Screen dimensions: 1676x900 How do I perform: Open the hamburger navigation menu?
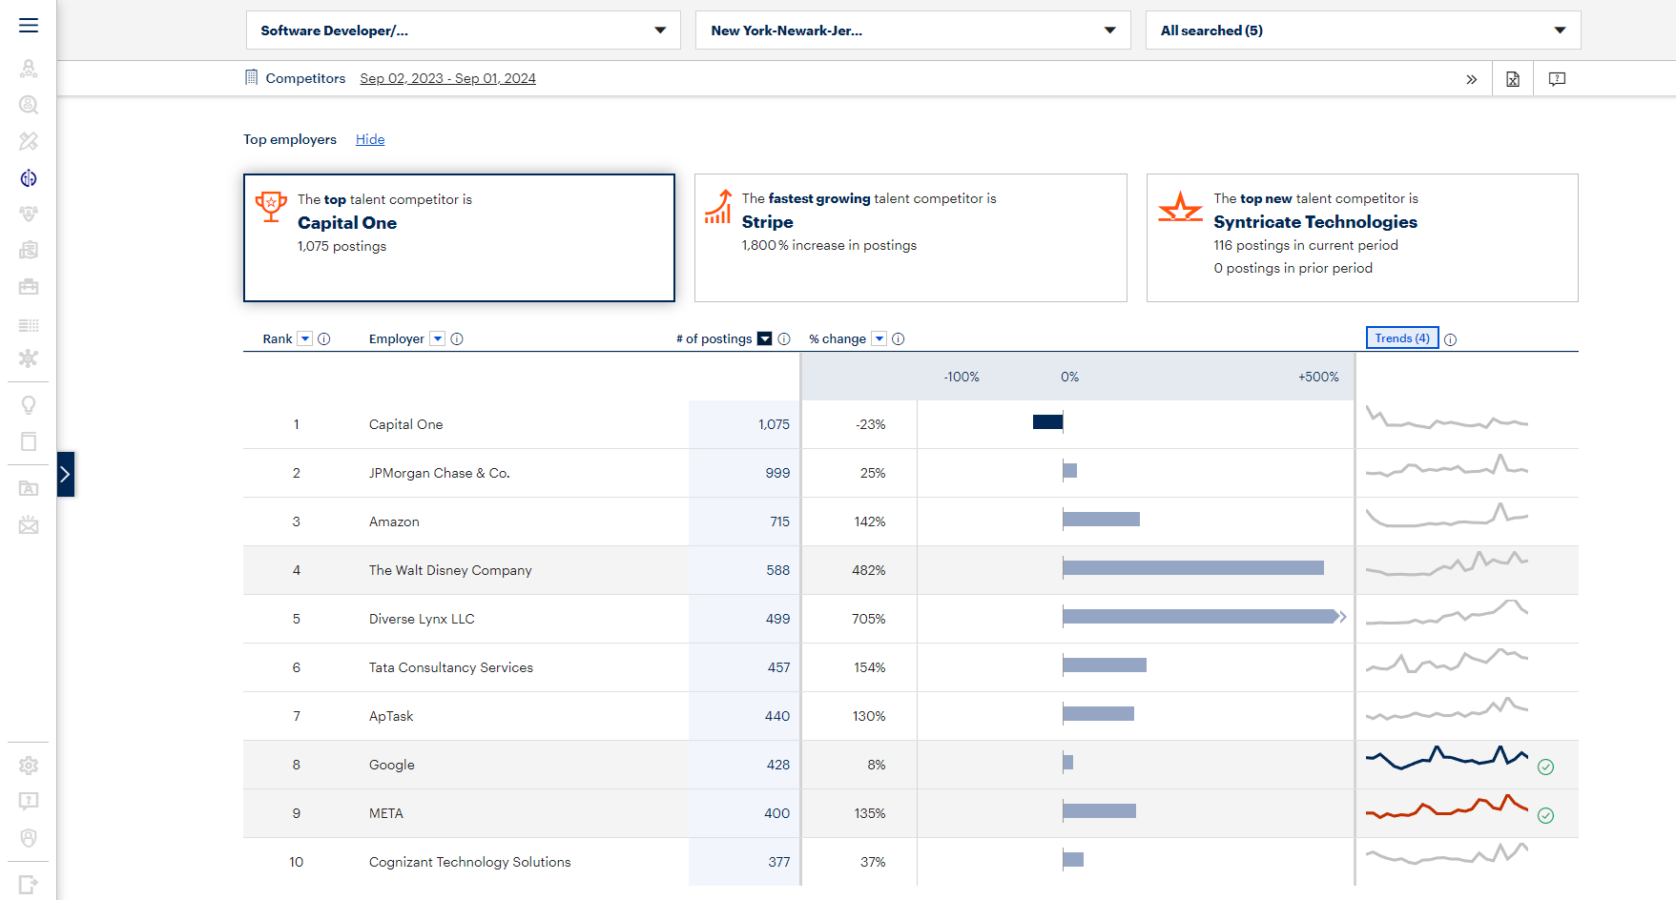tap(29, 26)
